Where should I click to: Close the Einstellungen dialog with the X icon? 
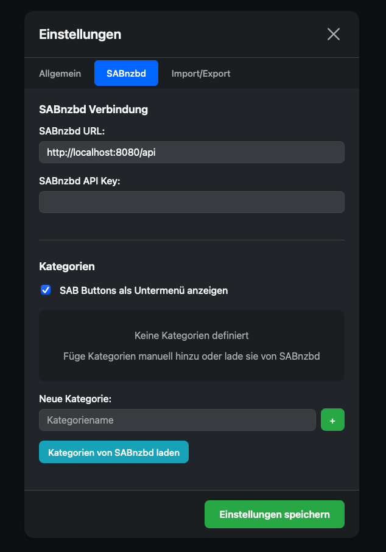pos(333,34)
